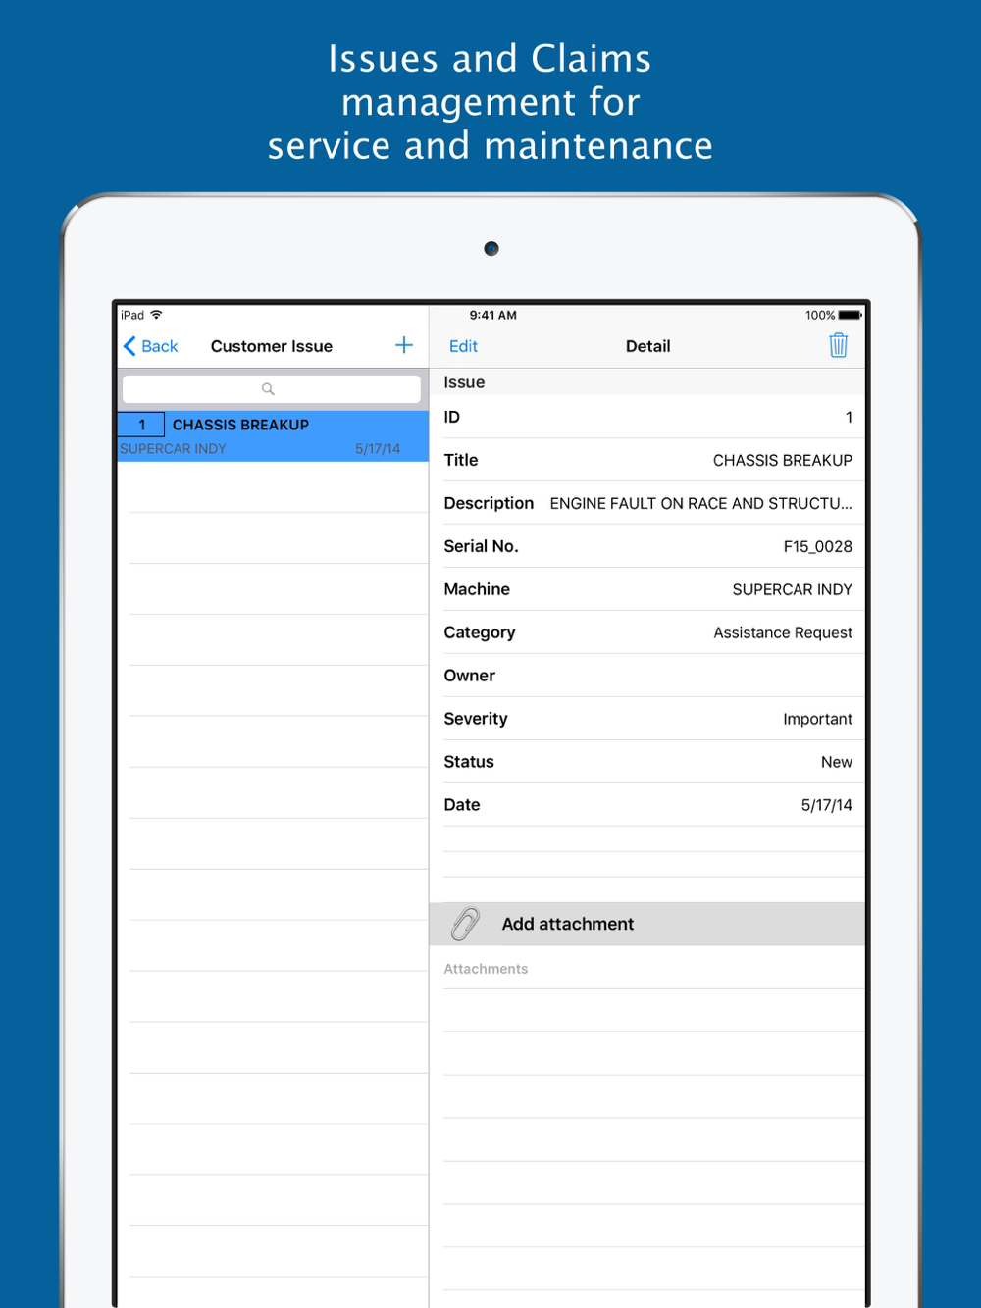Select the ID row in Detail
This screenshot has width=981, height=1308.
(x=647, y=417)
